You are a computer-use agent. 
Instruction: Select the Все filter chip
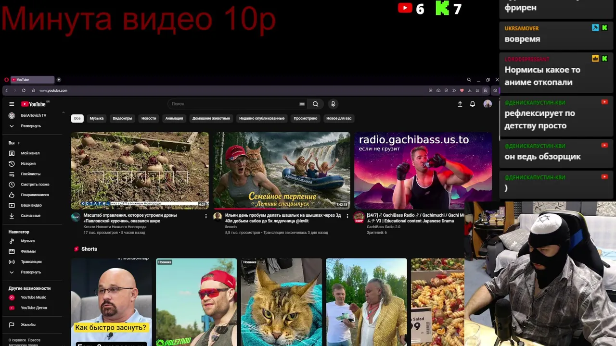coord(77,118)
